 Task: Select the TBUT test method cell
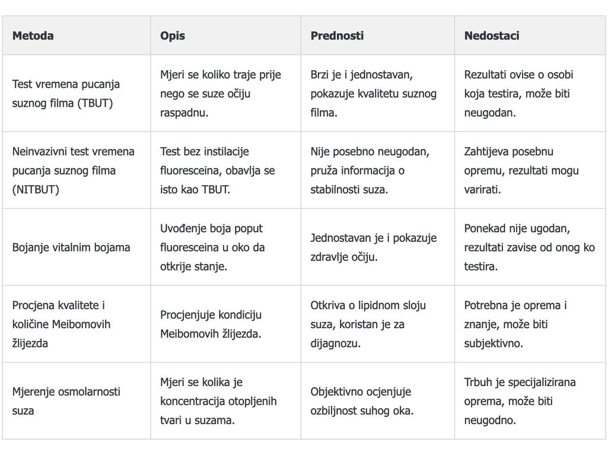pos(66,94)
